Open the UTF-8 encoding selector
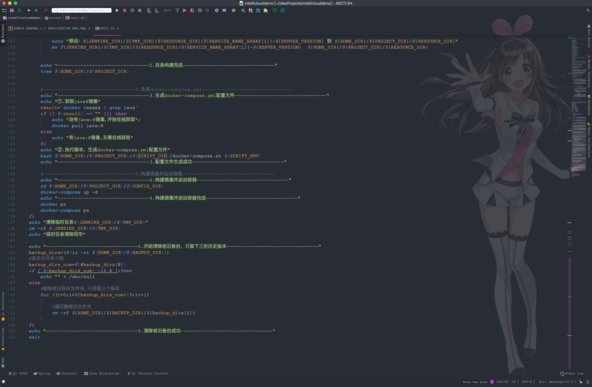592x387 pixels. click(528, 382)
